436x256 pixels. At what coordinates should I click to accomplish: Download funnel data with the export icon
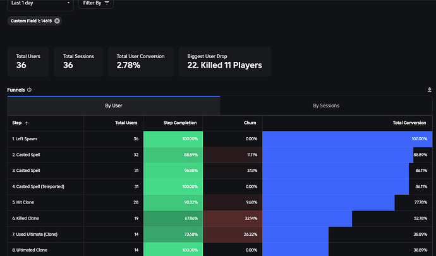(x=429, y=90)
